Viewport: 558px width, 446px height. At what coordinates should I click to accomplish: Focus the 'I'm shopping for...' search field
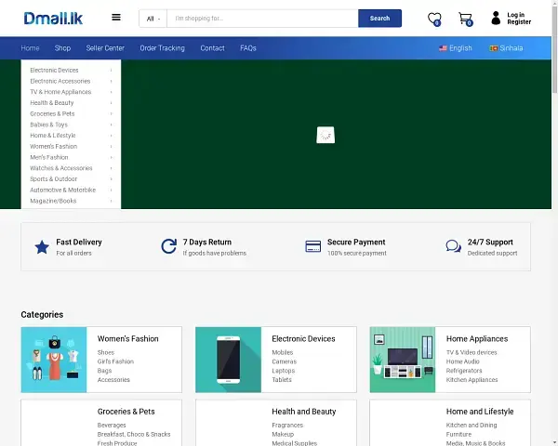click(262, 19)
